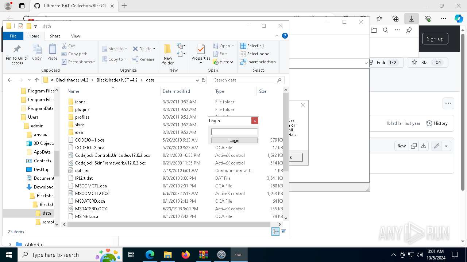Open the Delete dropdown arrow

pos(154,49)
